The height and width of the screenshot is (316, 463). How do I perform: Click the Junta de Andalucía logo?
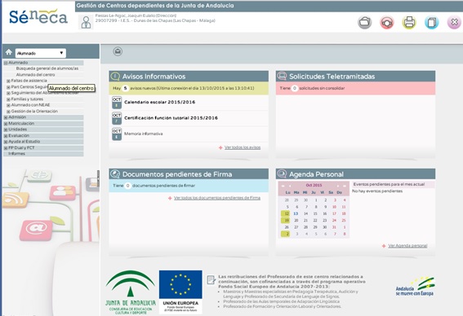click(131, 292)
